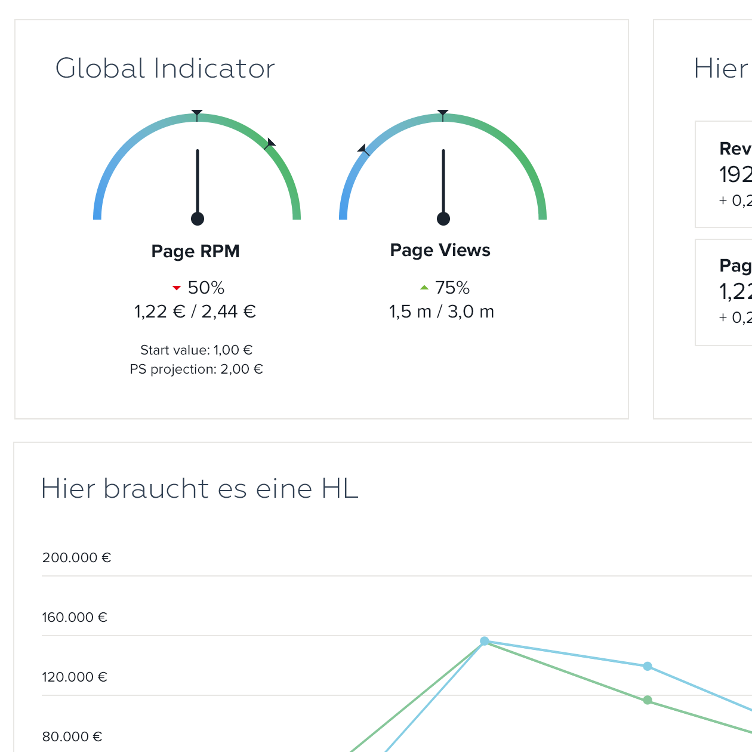Click the "Start value: 1,00 €" text
Image resolution: width=752 pixels, height=752 pixels.
(196, 350)
